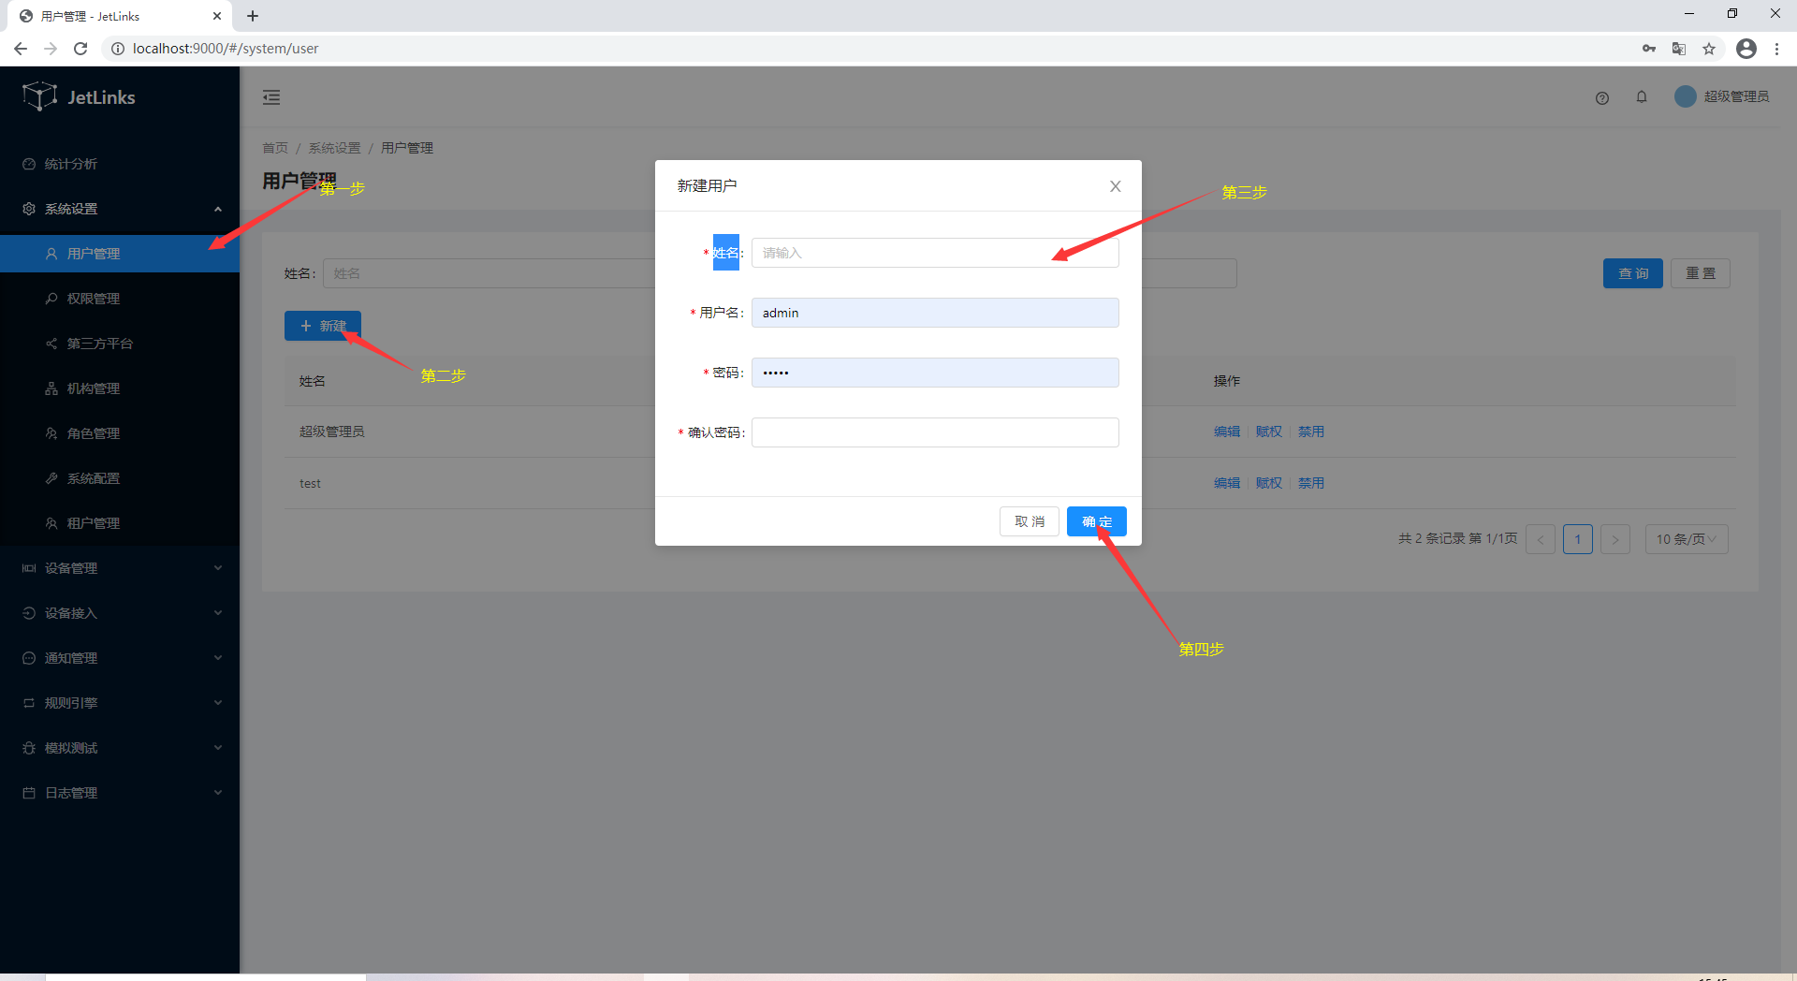Bookmark page with the star icon
1797x981 pixels.
pos(1709,49)
